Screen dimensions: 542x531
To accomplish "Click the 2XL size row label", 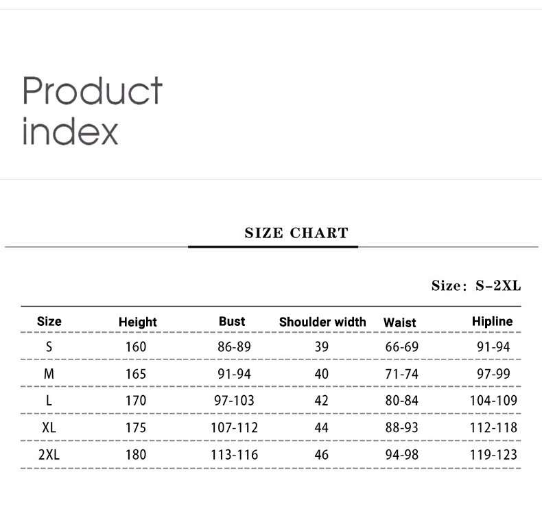I will pos(49,455).
